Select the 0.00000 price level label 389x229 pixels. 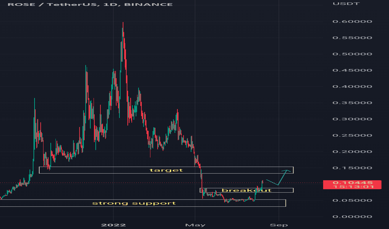352,217
